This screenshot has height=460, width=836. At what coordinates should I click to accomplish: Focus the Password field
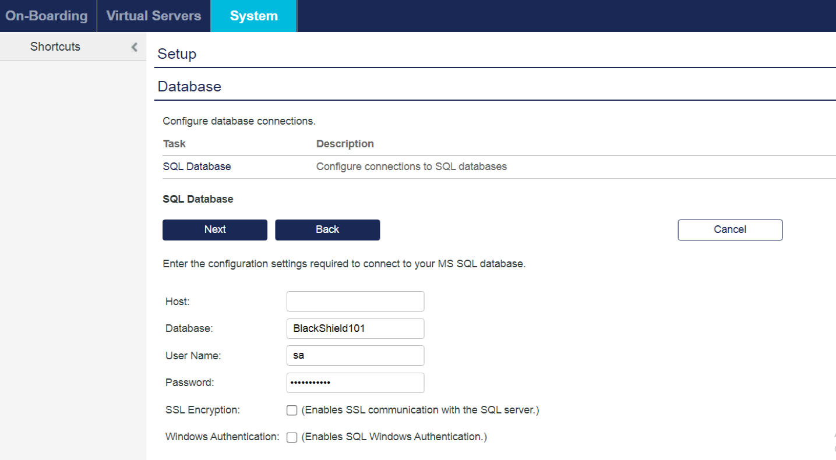[x=355, y=383]
